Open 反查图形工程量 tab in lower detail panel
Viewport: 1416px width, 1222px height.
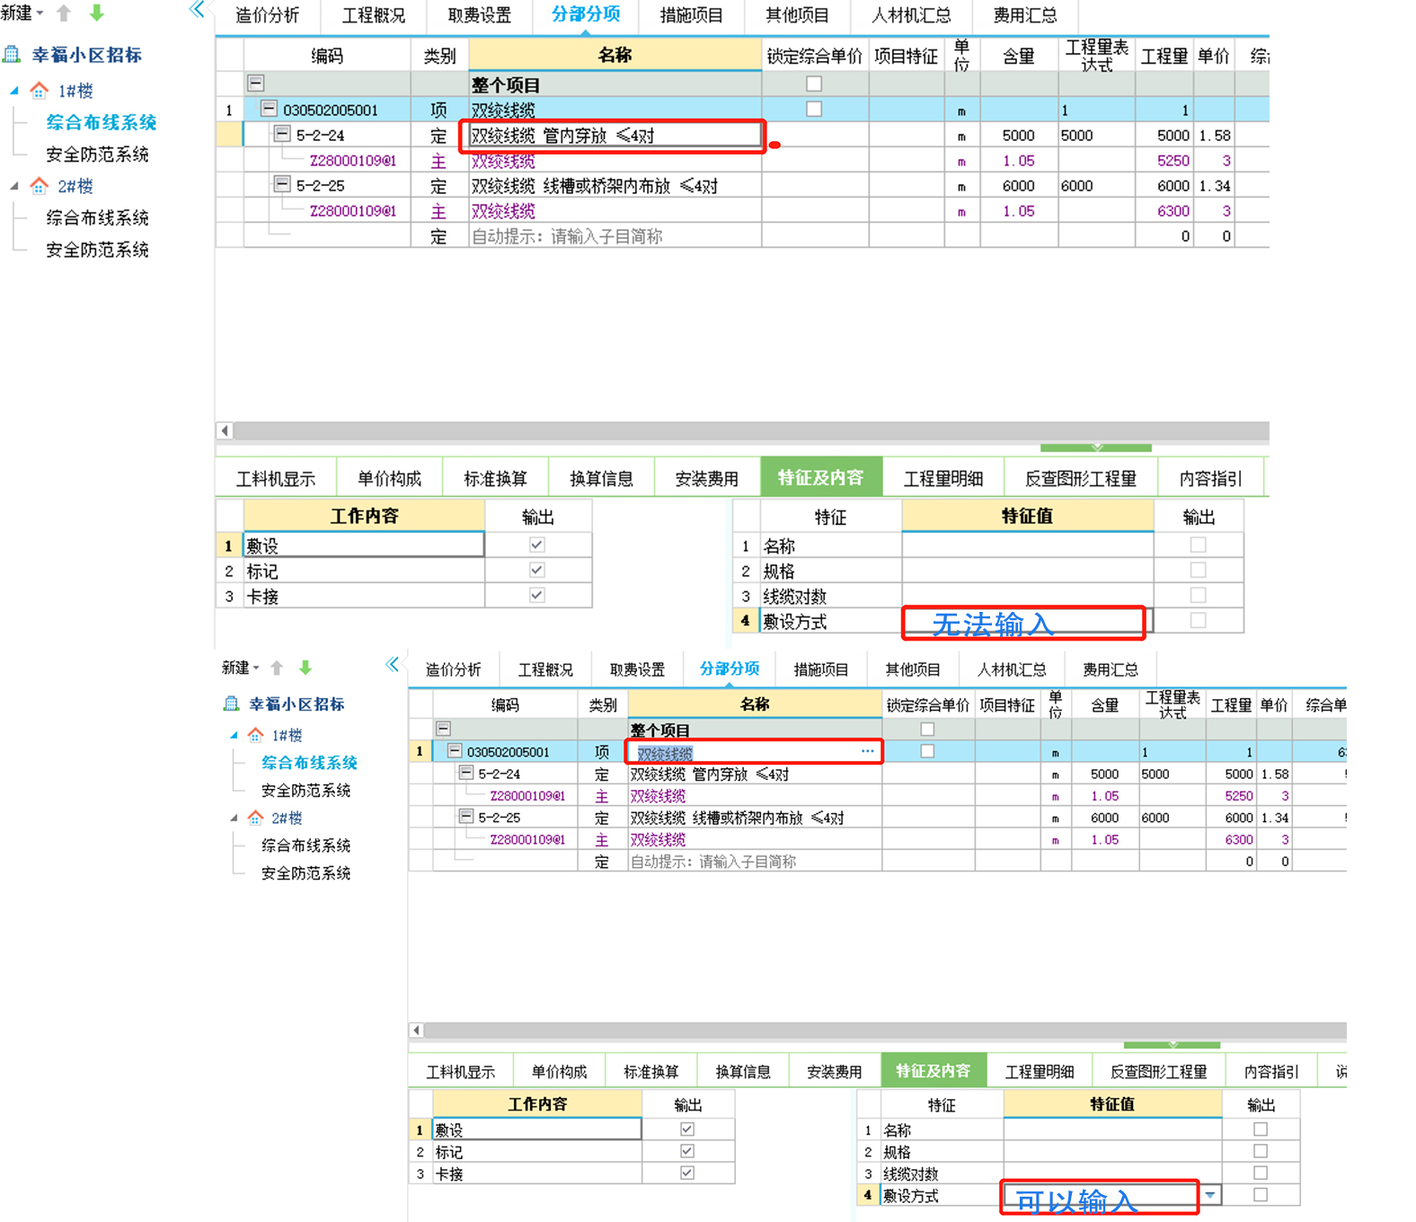(x=1159, y=1071)
